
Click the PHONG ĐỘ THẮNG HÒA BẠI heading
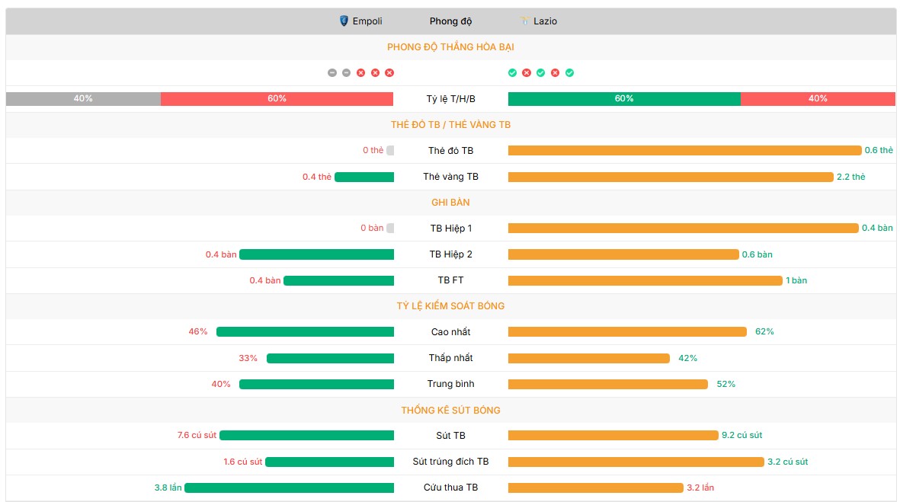point(450,47)
